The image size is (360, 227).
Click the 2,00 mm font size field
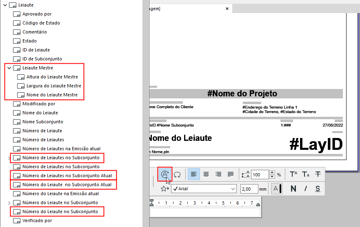click(x=249, y=189)
